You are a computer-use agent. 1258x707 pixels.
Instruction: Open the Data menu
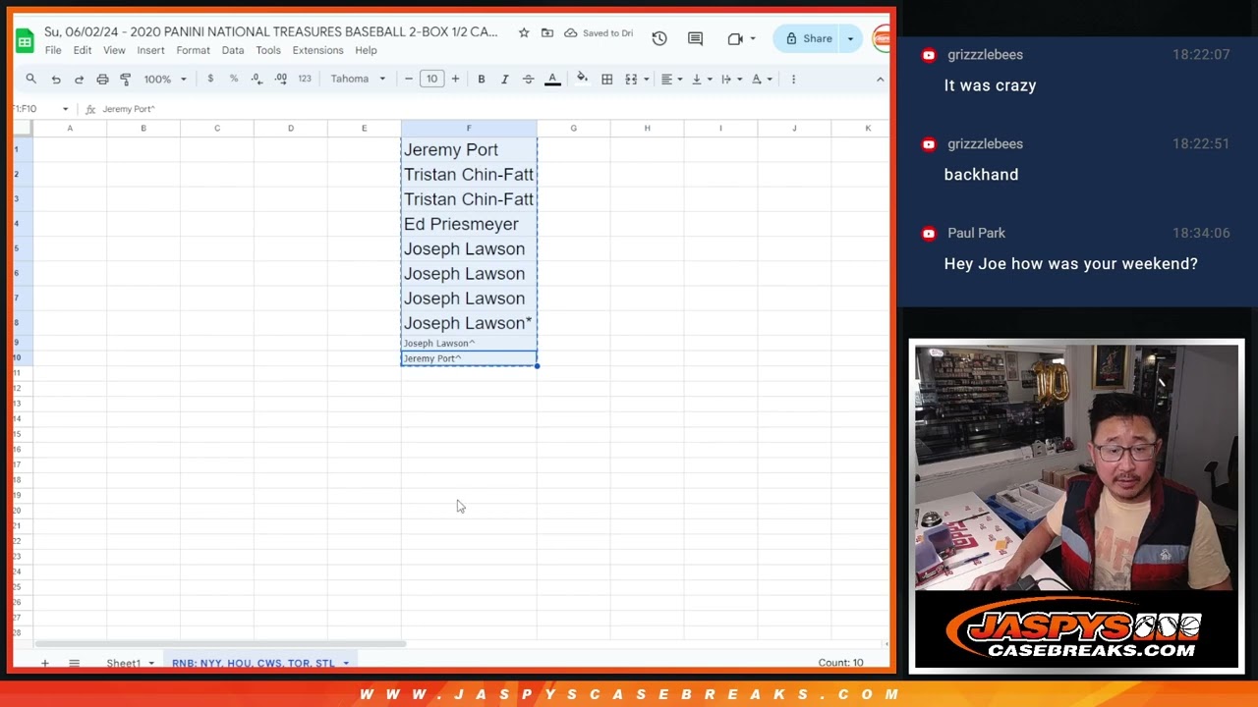click(x=233, y=50)
